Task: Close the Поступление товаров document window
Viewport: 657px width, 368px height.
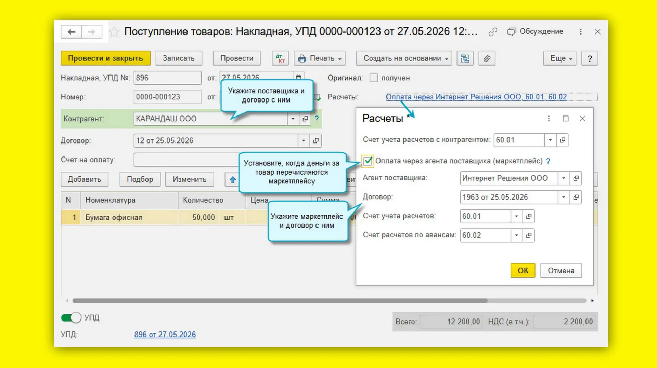Action: [597, 32]
